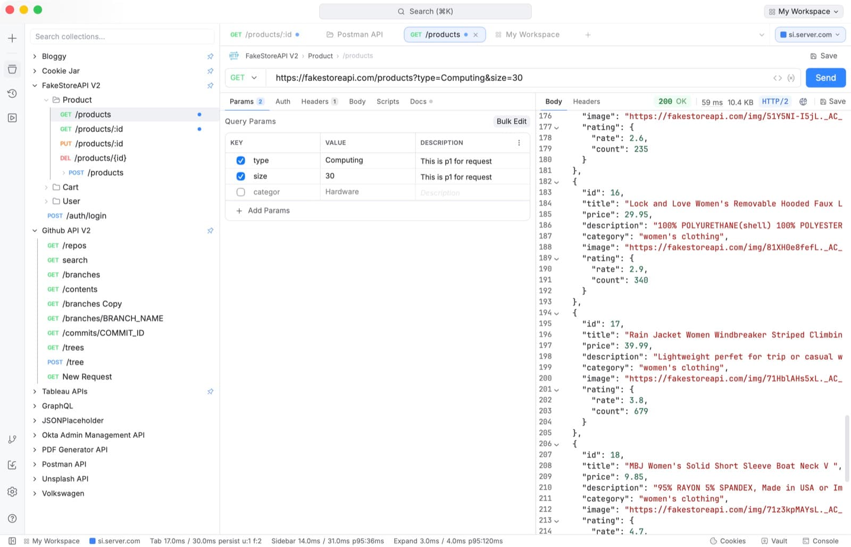Enable the categor query param checkbox

click(x=240, y=192)
